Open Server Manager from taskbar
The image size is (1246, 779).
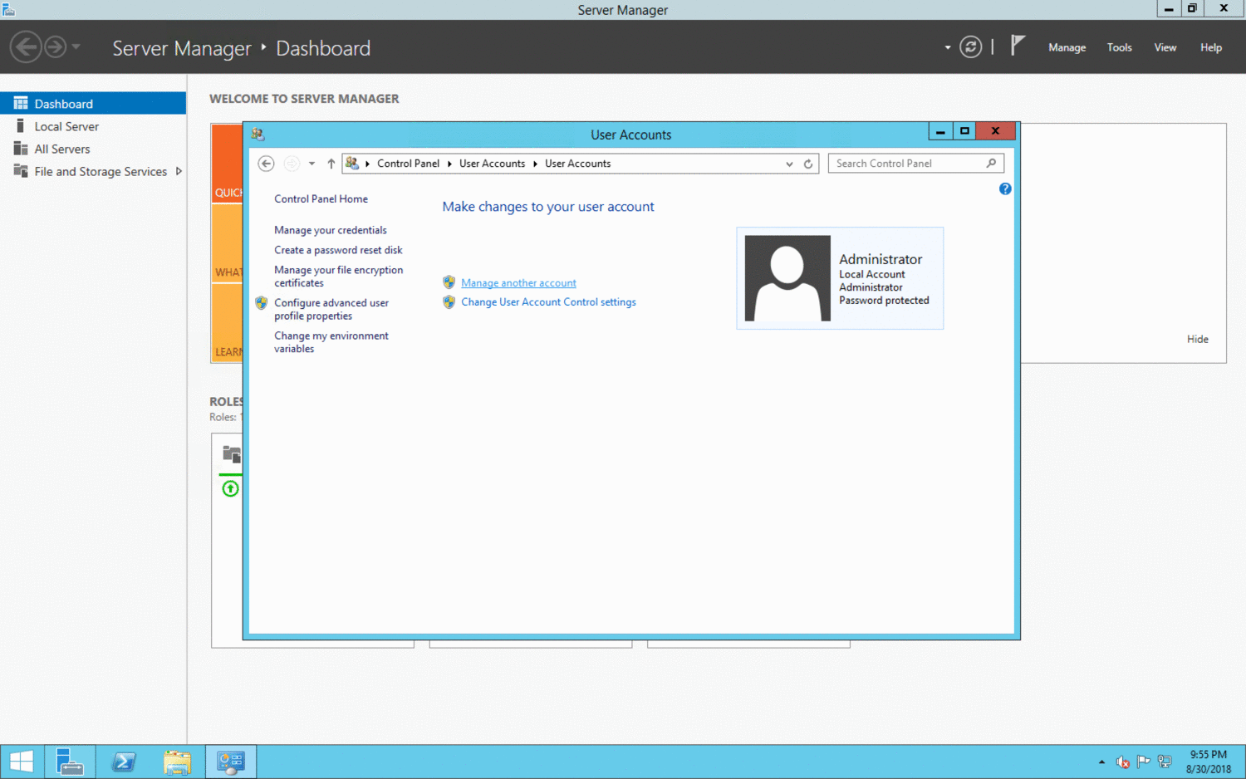click(69, 762)
